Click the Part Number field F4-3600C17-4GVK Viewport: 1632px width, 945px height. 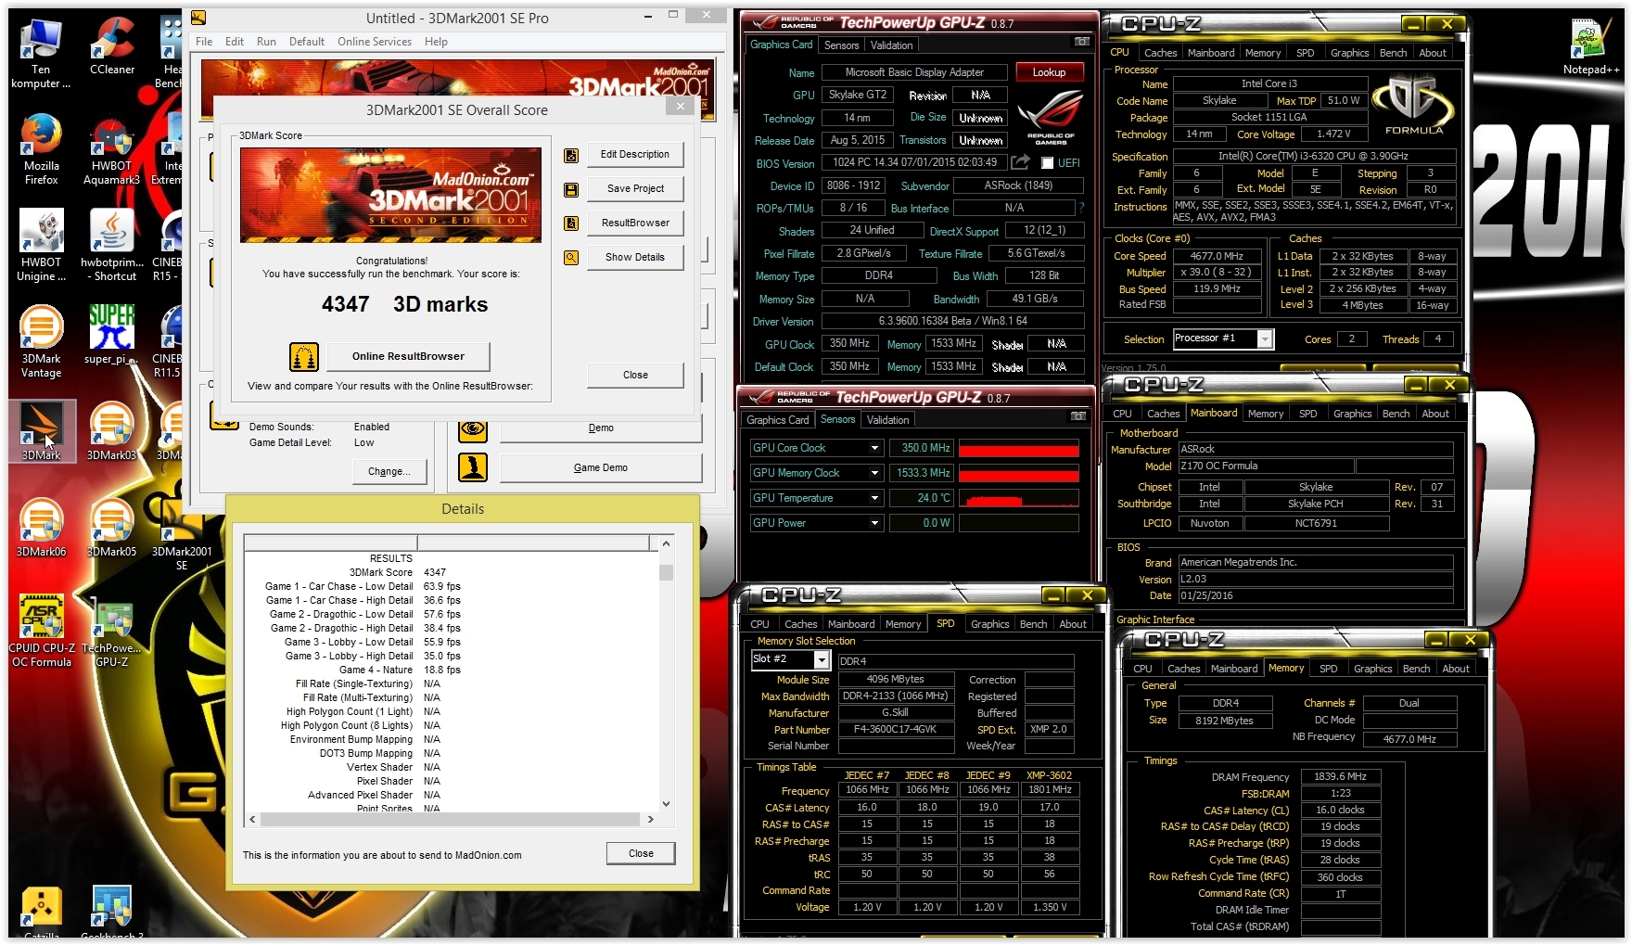(896, 730)
